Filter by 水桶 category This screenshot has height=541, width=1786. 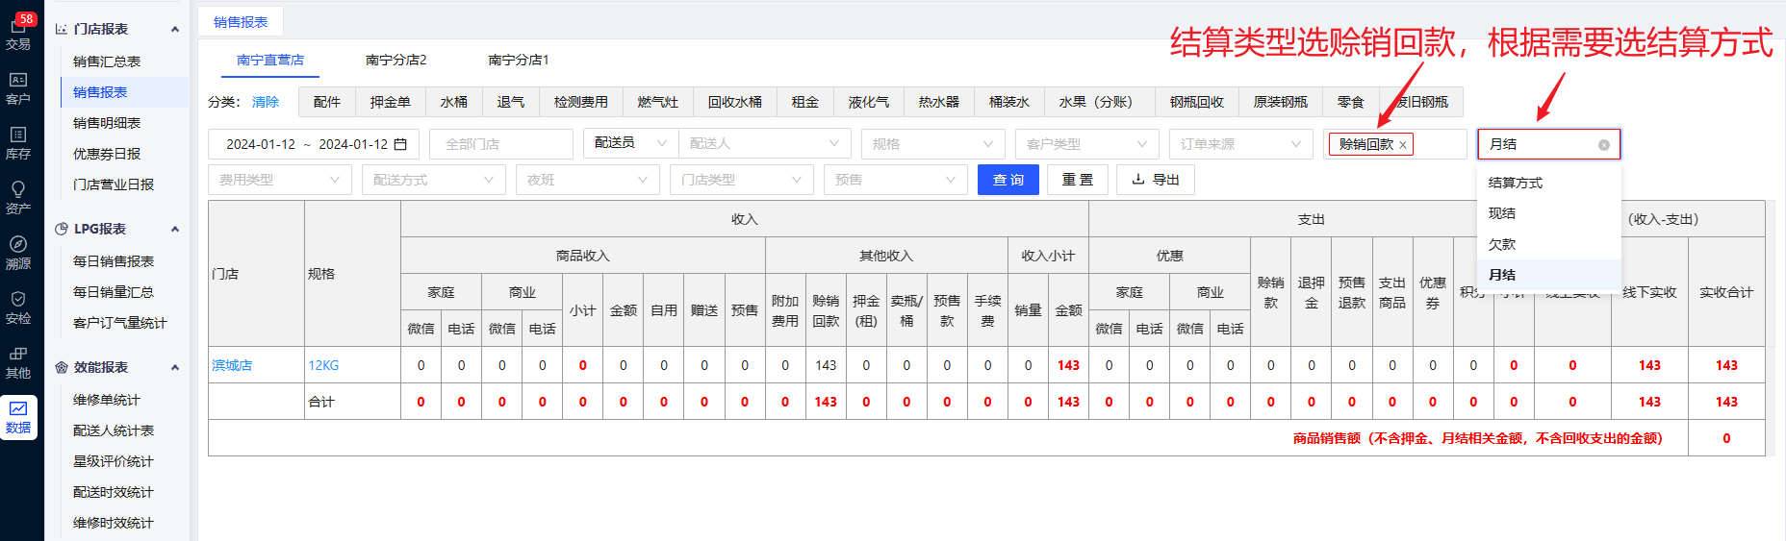tap(454, 102)
